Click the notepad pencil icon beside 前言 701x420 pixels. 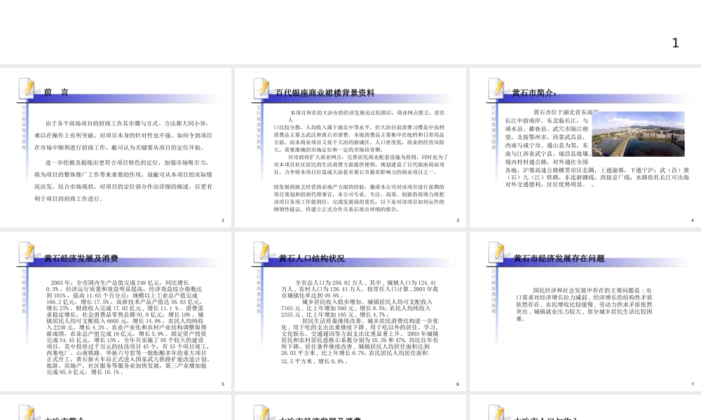(x=27, y=88)
